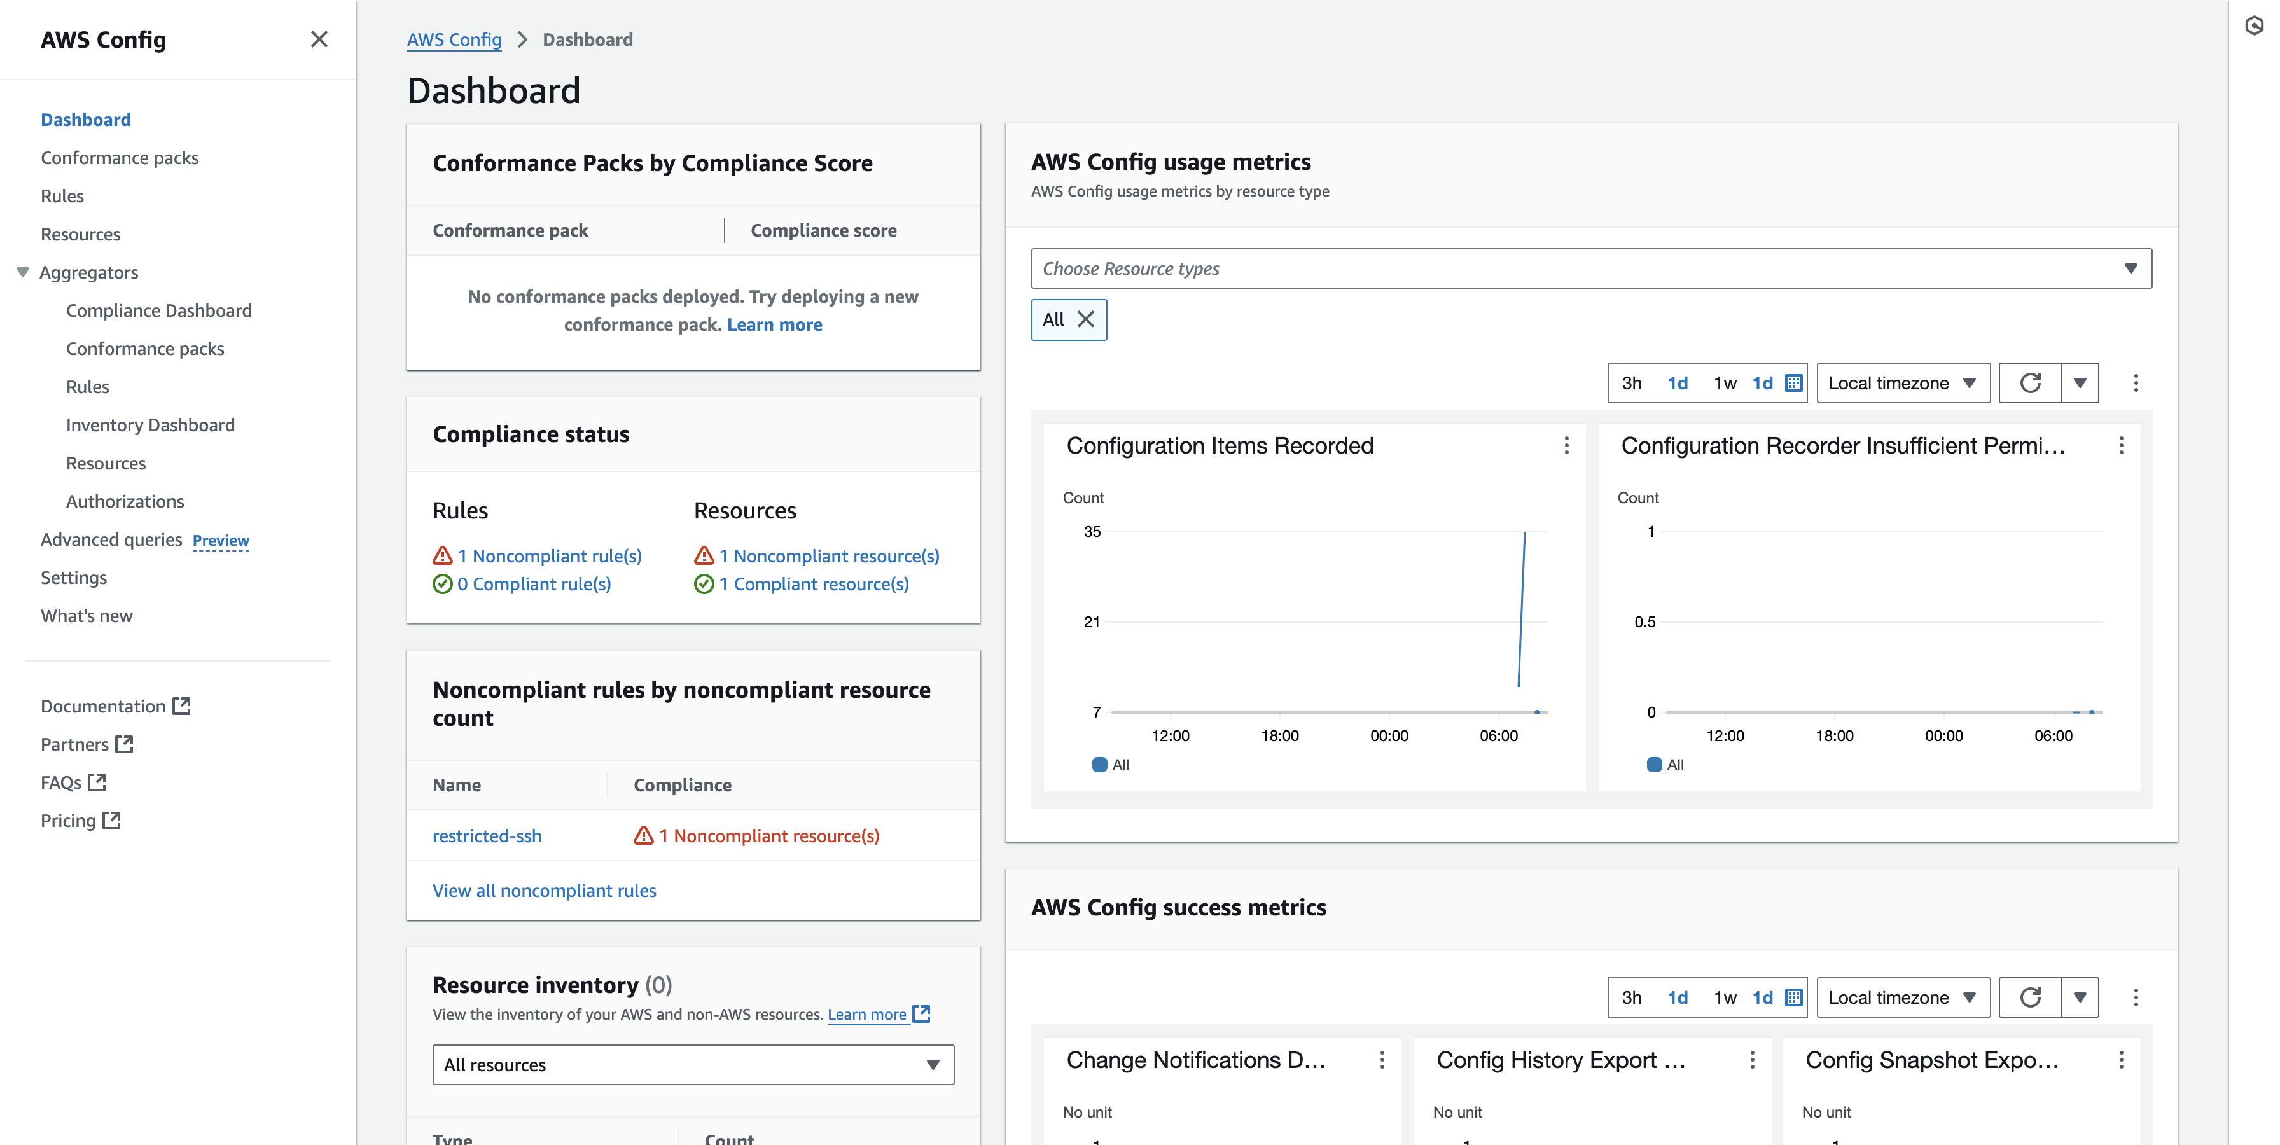Open the restricted-ssh rule
The image size is (2280, 1145).
coord(487,836)
